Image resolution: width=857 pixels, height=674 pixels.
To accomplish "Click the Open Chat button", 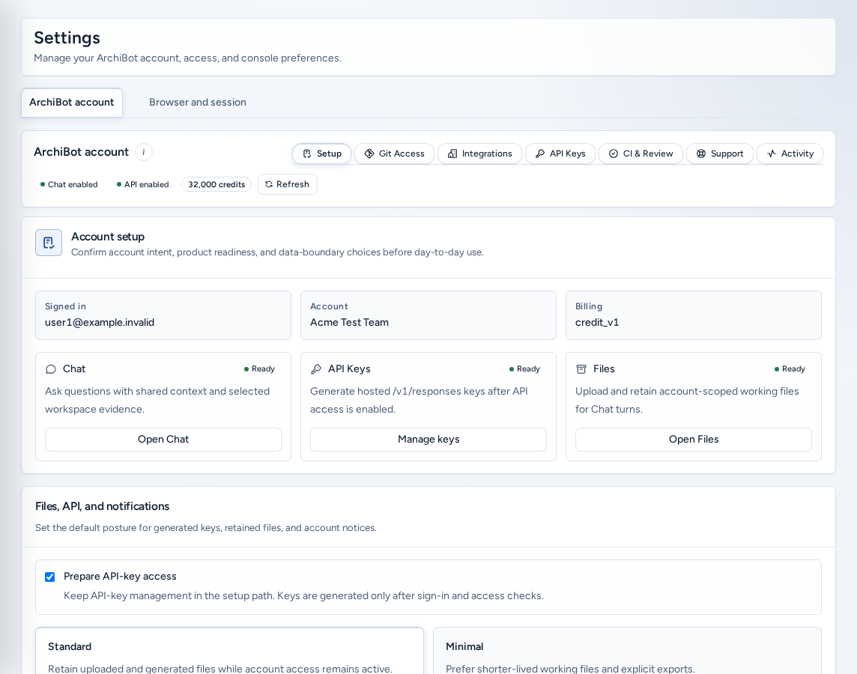I will pyautogui.click(x=163, y=440).
